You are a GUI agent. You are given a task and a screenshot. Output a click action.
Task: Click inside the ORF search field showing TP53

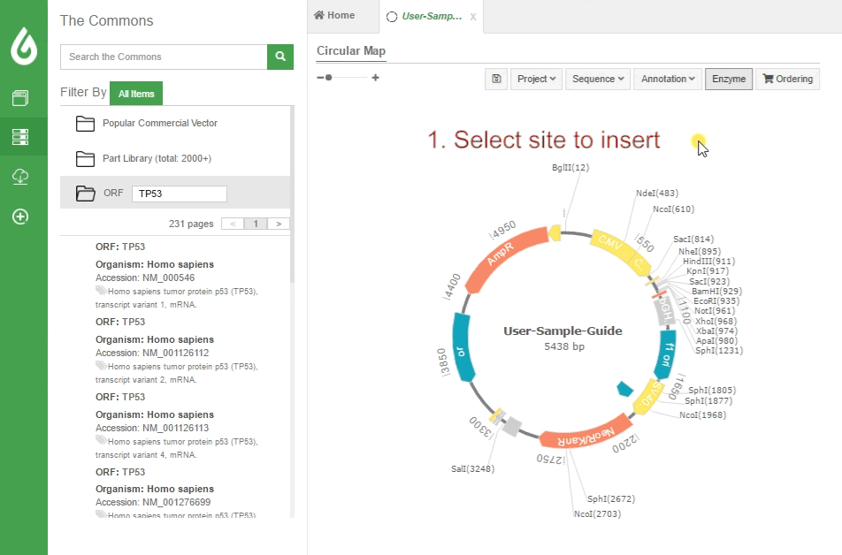point(179,193)
